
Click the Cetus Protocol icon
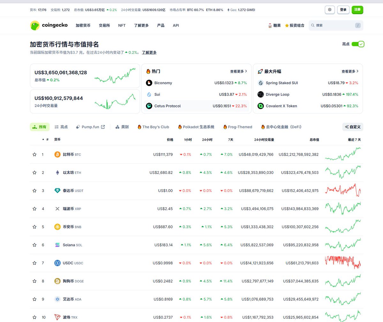[x=149, y=106]
